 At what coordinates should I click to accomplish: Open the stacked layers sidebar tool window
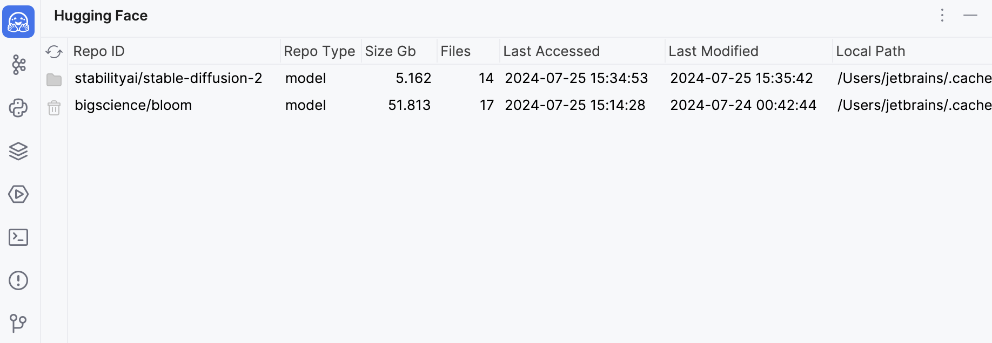tap(19, 152)
